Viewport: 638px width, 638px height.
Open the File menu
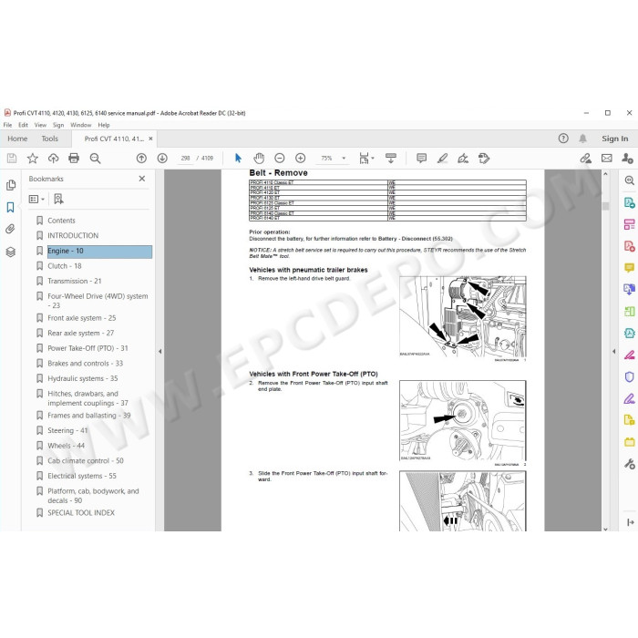click(x=7, y=125)
